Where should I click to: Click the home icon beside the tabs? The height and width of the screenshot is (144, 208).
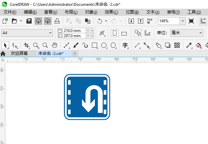click(3, 54)
